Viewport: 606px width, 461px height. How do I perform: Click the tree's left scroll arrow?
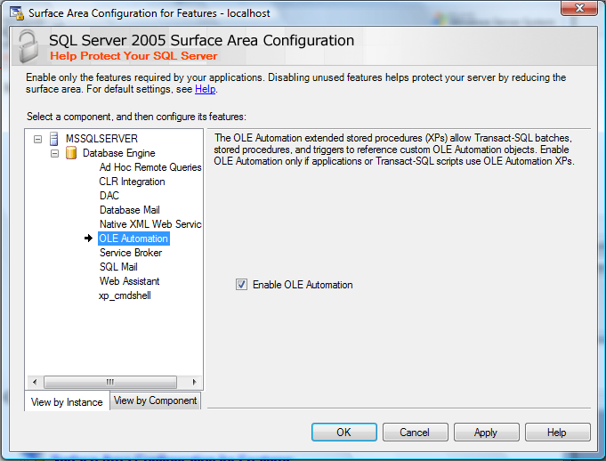35,382
